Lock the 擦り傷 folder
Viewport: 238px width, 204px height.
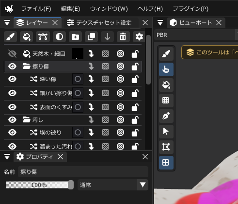click(x=135, y=67)
